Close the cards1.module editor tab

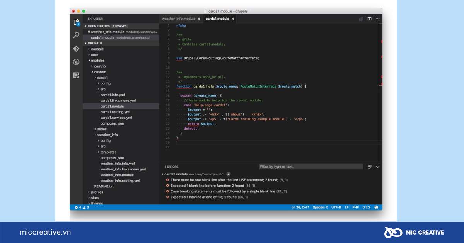233,19
